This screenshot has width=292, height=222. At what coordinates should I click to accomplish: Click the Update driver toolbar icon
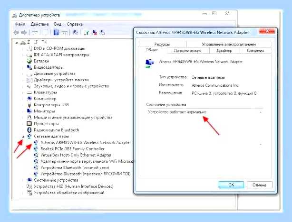point(86,33)
